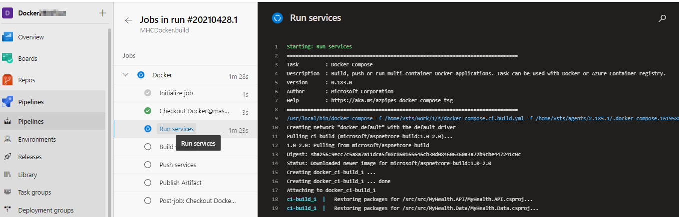Screen dimensions: 679x217
Task: Select Library in the sidebar
Action: pyautogui.click(x=28, y=175)
